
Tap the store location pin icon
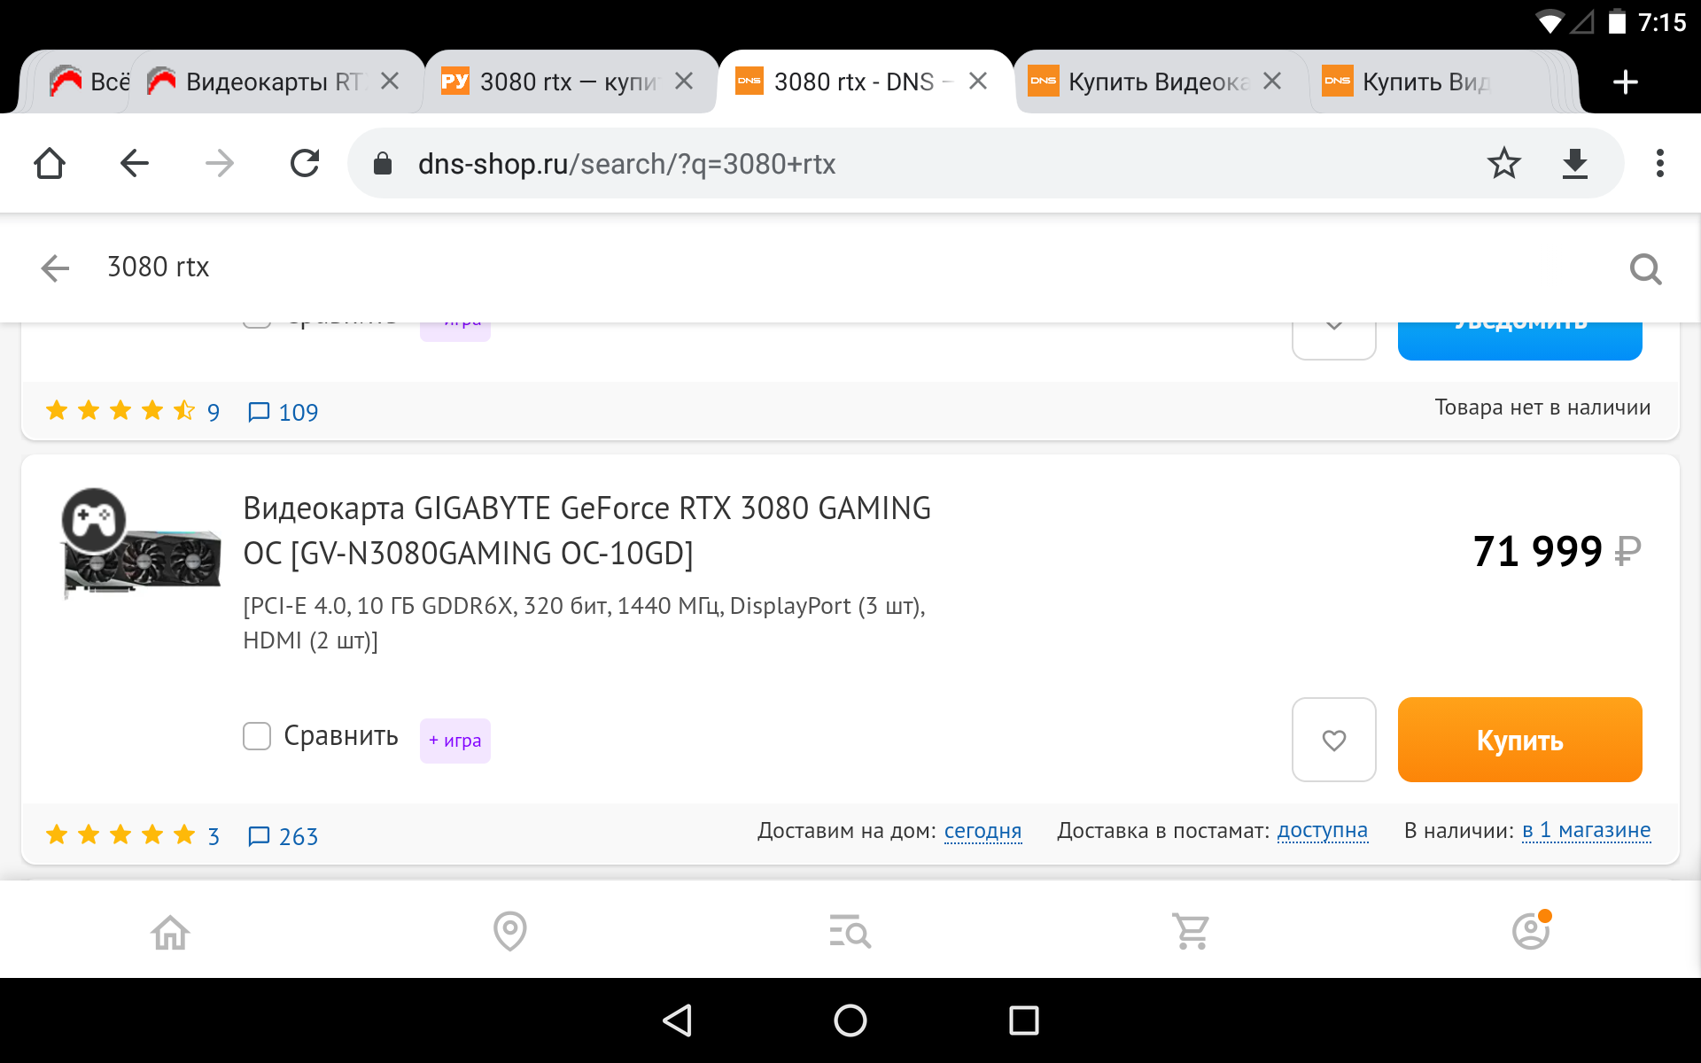click(509, 931)
